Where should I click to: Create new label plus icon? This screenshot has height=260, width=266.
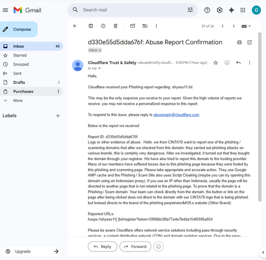58,116
